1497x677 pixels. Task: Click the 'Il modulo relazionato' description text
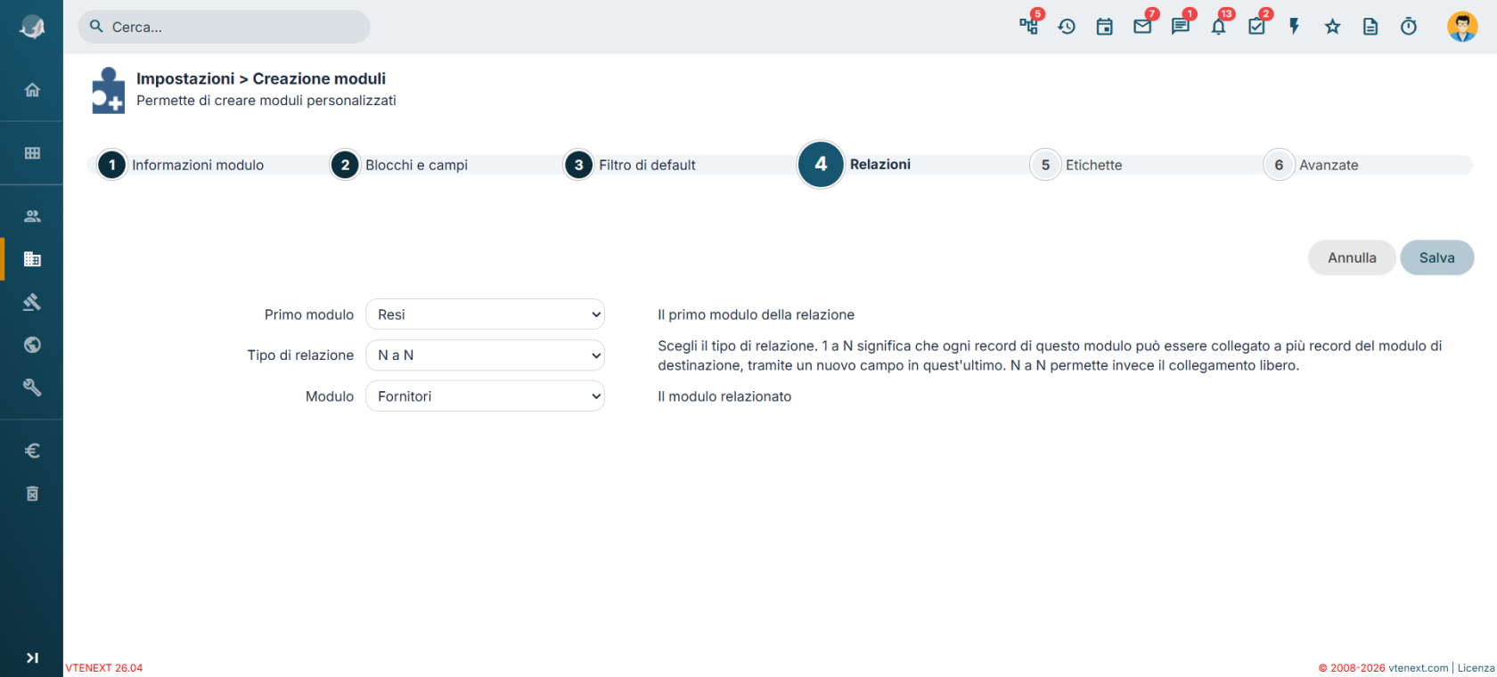point(724,396)
